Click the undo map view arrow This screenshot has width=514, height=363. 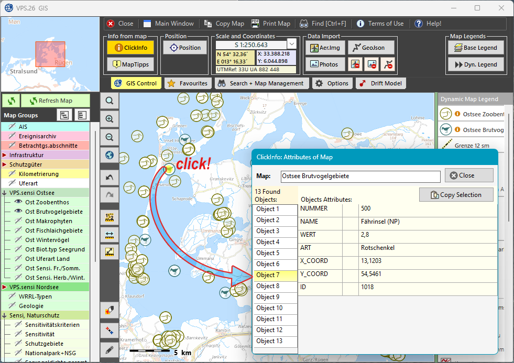click(110, 178)
